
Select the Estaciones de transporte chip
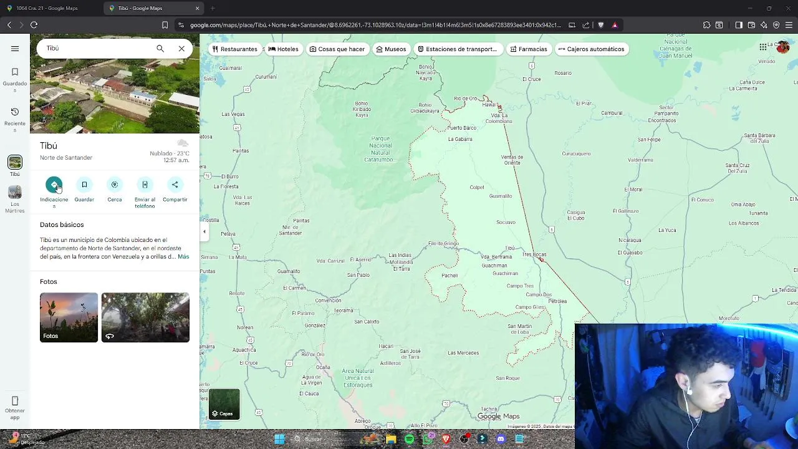[458, 49]
